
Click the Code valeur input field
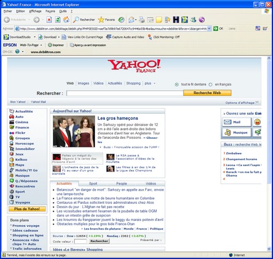(80, 242)
